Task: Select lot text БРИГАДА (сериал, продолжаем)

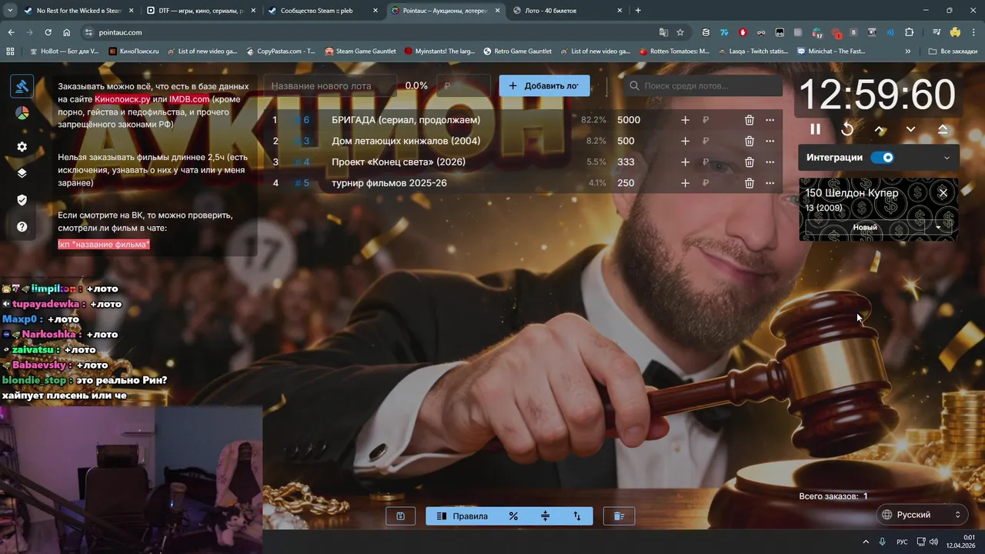Action: (406, 120)
